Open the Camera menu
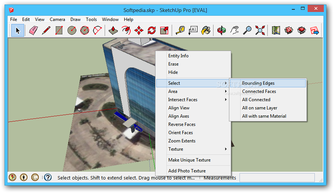Viewport: 334px width, 193px height. click(57, 19)
